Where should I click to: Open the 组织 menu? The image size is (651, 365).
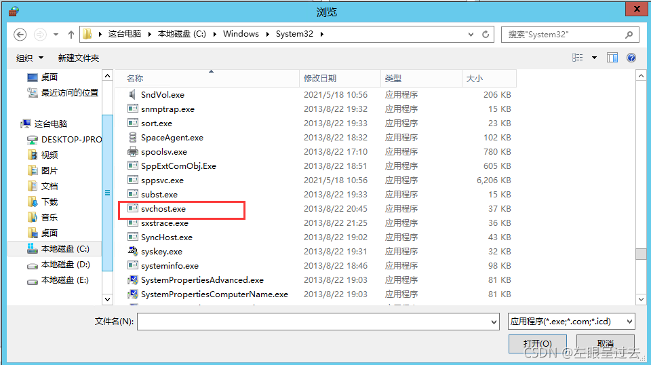29,58
